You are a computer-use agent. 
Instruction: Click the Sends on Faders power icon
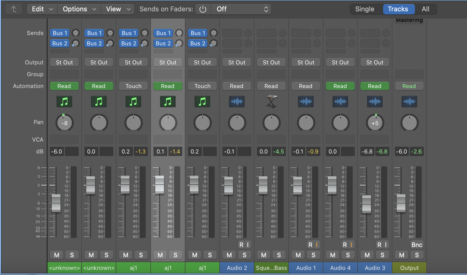202,9
